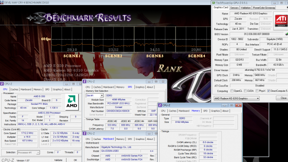This screenshot has height=162, width=288.
Task: Click the Z icon of the CPU-Z Mainboard window
Action: (85, 133)
